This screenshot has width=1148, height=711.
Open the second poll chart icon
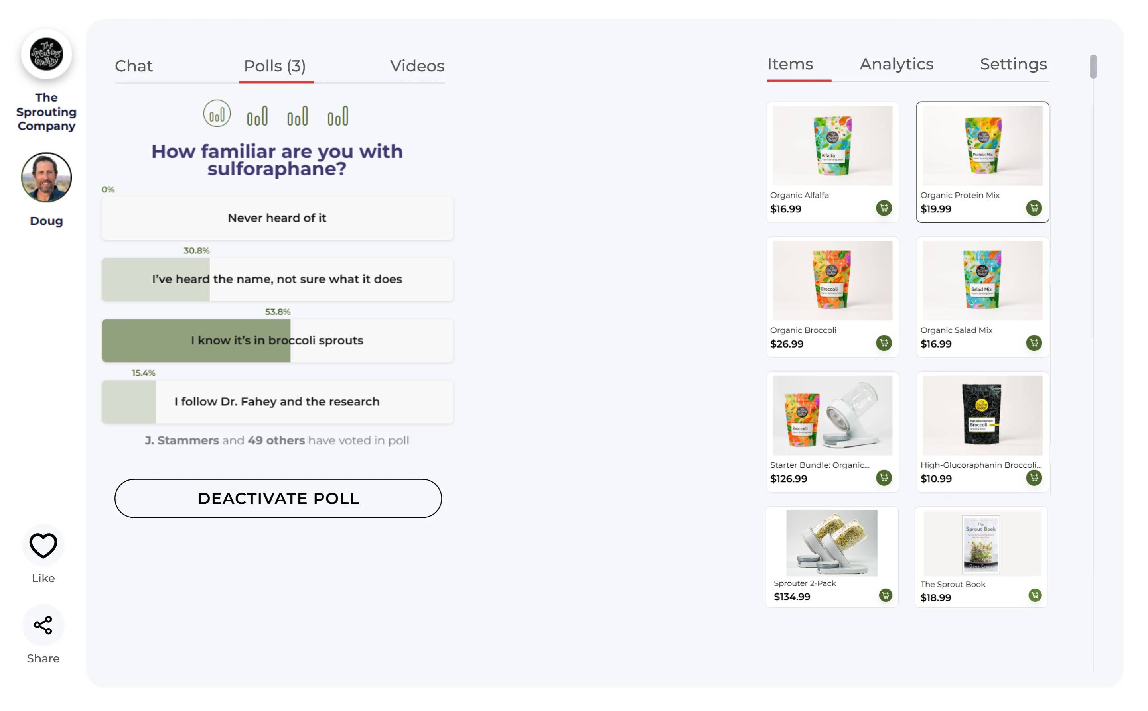[257, 116]
